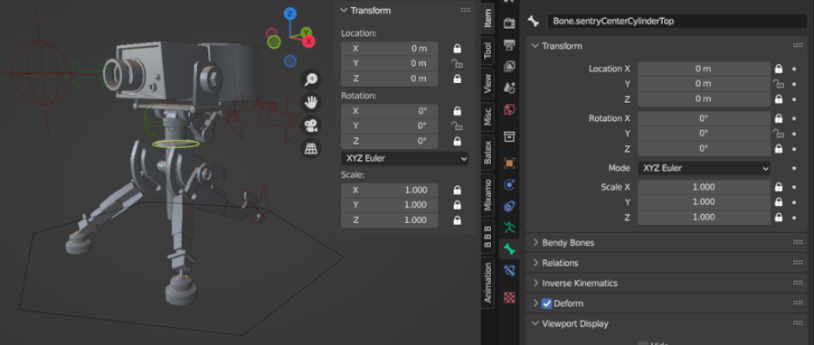Toggle the Deform checkbox
814x345 pixels.
click(546, 303)
